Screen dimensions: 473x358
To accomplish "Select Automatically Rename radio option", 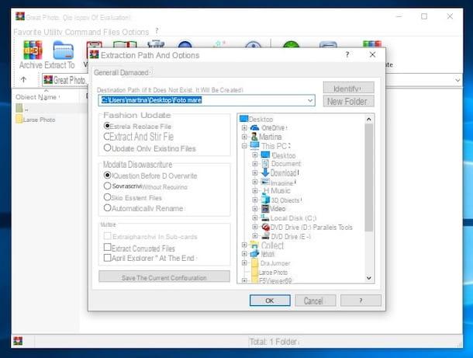I will [x=107, y=208].
